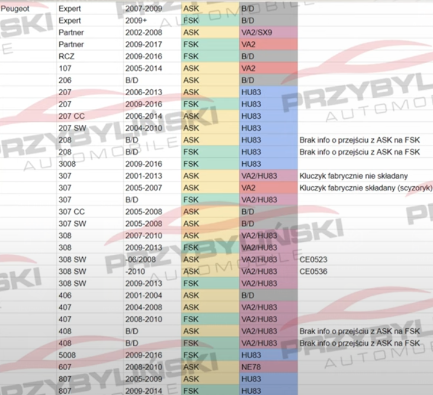Select the -2010 date cell
433x395 pixels.
click(x=152, y=271)
